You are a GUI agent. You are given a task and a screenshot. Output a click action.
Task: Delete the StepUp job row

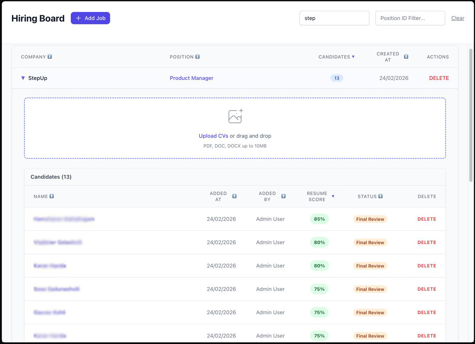tap(439, 78)
